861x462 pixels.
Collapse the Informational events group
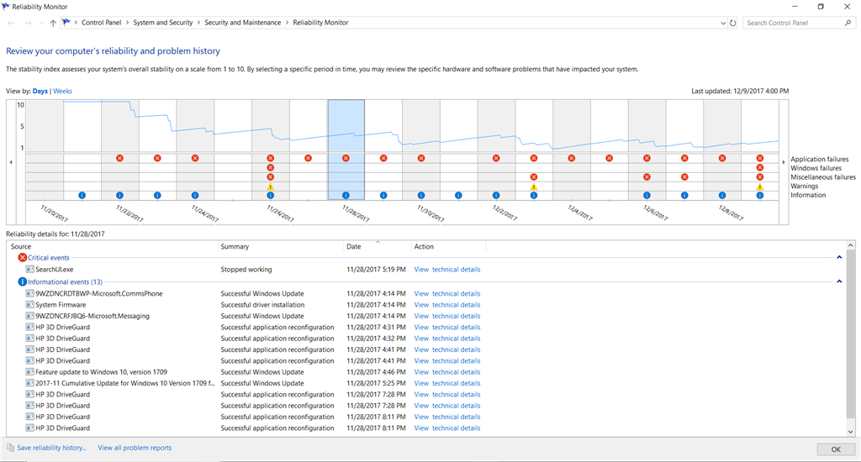(839, 281)
